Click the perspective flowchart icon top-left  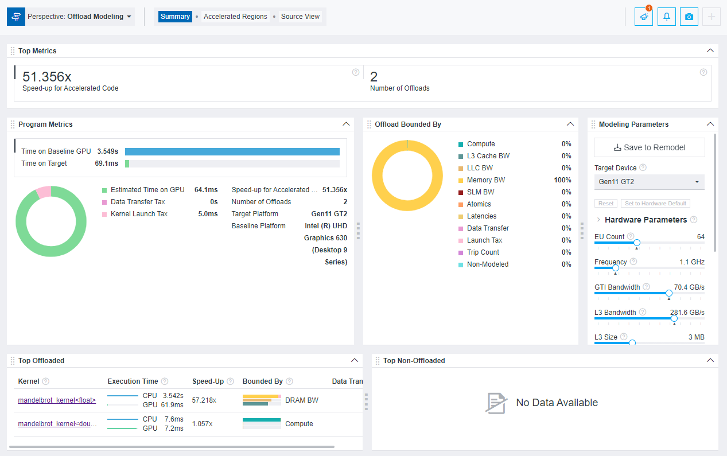pos(15,17)
